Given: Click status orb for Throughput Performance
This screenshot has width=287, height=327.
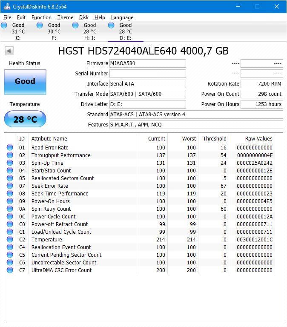Looking at the screenshot, I should tap(10, 155).
